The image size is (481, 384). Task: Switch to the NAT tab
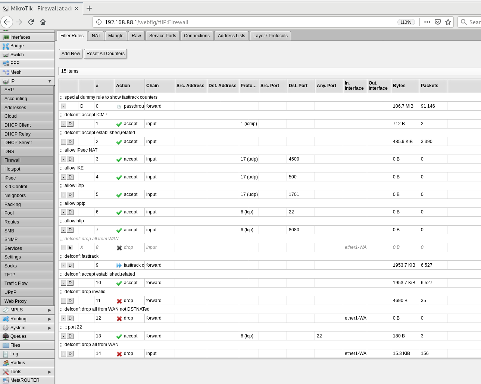(x=96, y=36)
